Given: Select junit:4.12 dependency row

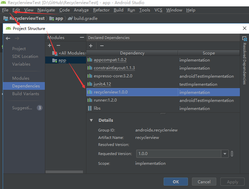Looking at the screenshot, I should click(163, 84).
